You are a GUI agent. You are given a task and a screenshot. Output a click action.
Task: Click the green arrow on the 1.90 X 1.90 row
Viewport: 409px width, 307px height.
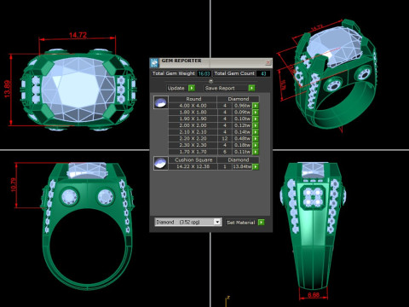click(x=256, y=119)
